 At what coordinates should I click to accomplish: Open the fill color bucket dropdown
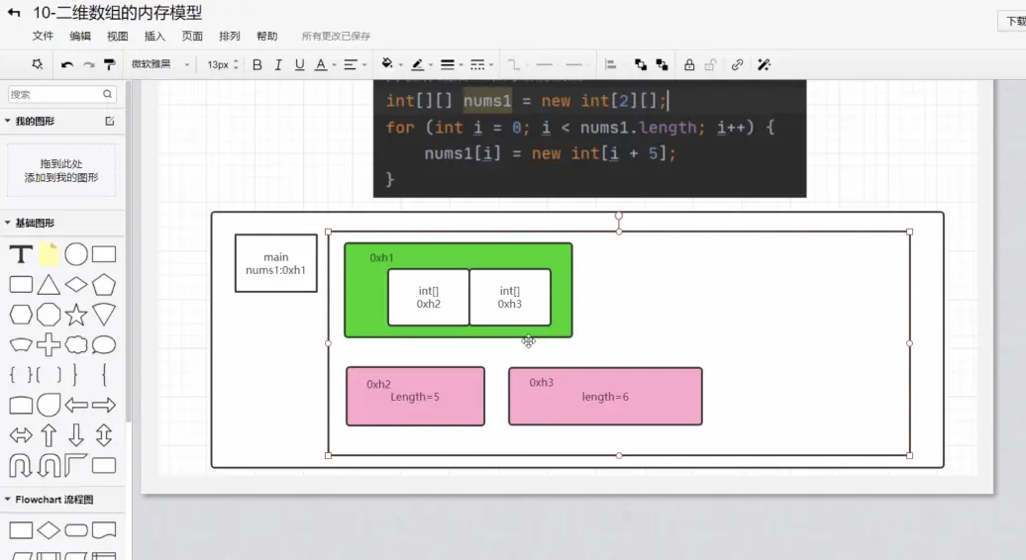pyautogui.click(x=391, y=64)
